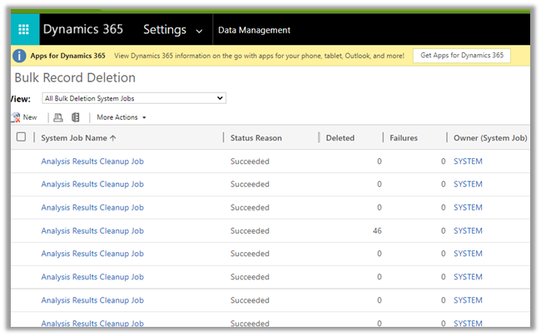Open the Data Management breadcrumb
Image resolution: width=541 pixels, height=336 pixels.
[x=254, y=30]
